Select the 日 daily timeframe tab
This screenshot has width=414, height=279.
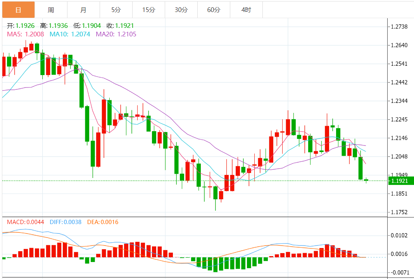click(x=18, y=10)
